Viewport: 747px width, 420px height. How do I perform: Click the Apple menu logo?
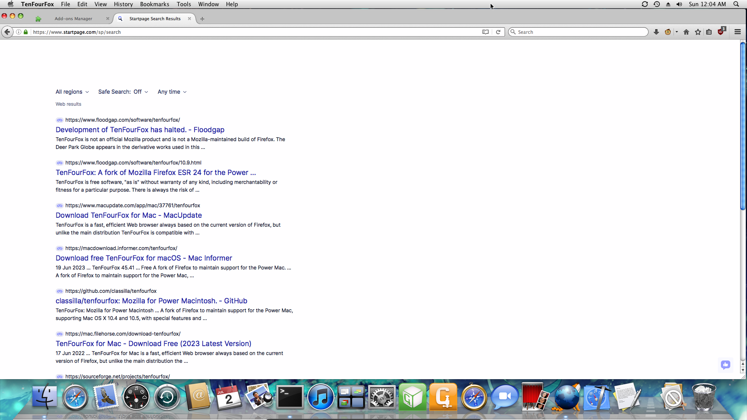[11, 4]
